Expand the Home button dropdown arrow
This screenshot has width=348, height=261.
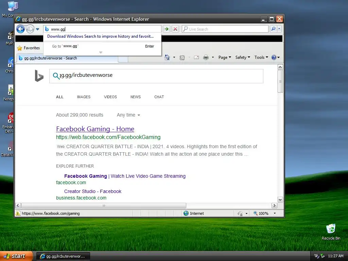pyautogui.click(x=174, y=57)
